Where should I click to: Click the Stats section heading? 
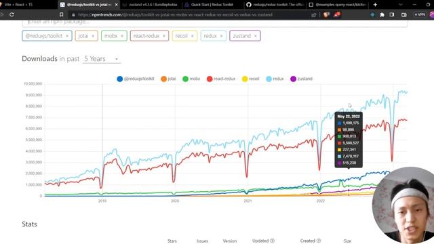click(x=29, y=224)
